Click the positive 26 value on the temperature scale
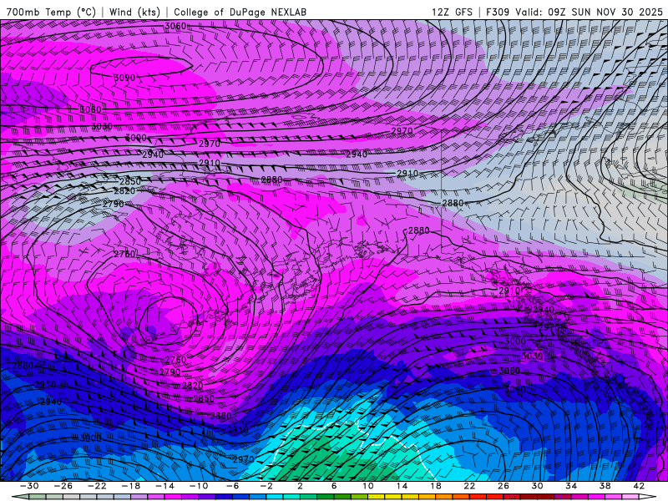 [504, 486]
